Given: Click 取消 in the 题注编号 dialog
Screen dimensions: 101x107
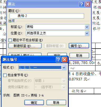Looking at the screenshot, I should pos(56,102).
